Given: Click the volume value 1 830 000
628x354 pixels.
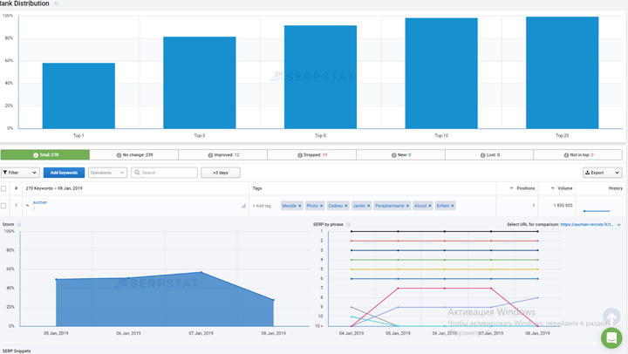Looking at the screenshot, I should tap(563, 206).
